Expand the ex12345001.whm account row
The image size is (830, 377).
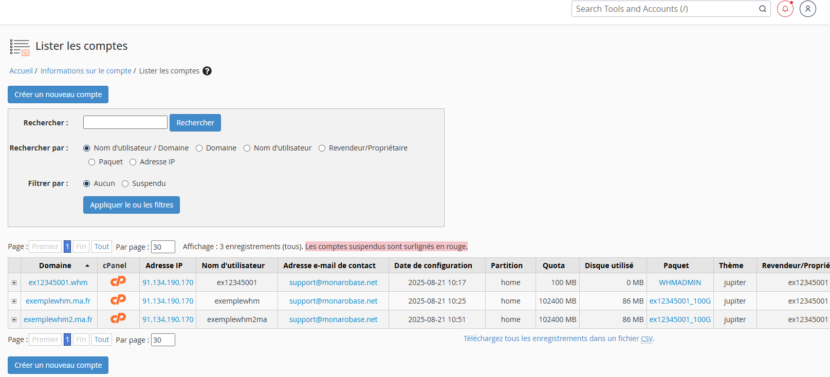(14, 283)
